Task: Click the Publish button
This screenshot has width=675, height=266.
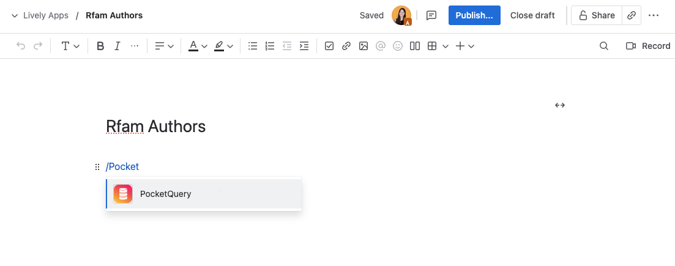Action: pos(474,15)
